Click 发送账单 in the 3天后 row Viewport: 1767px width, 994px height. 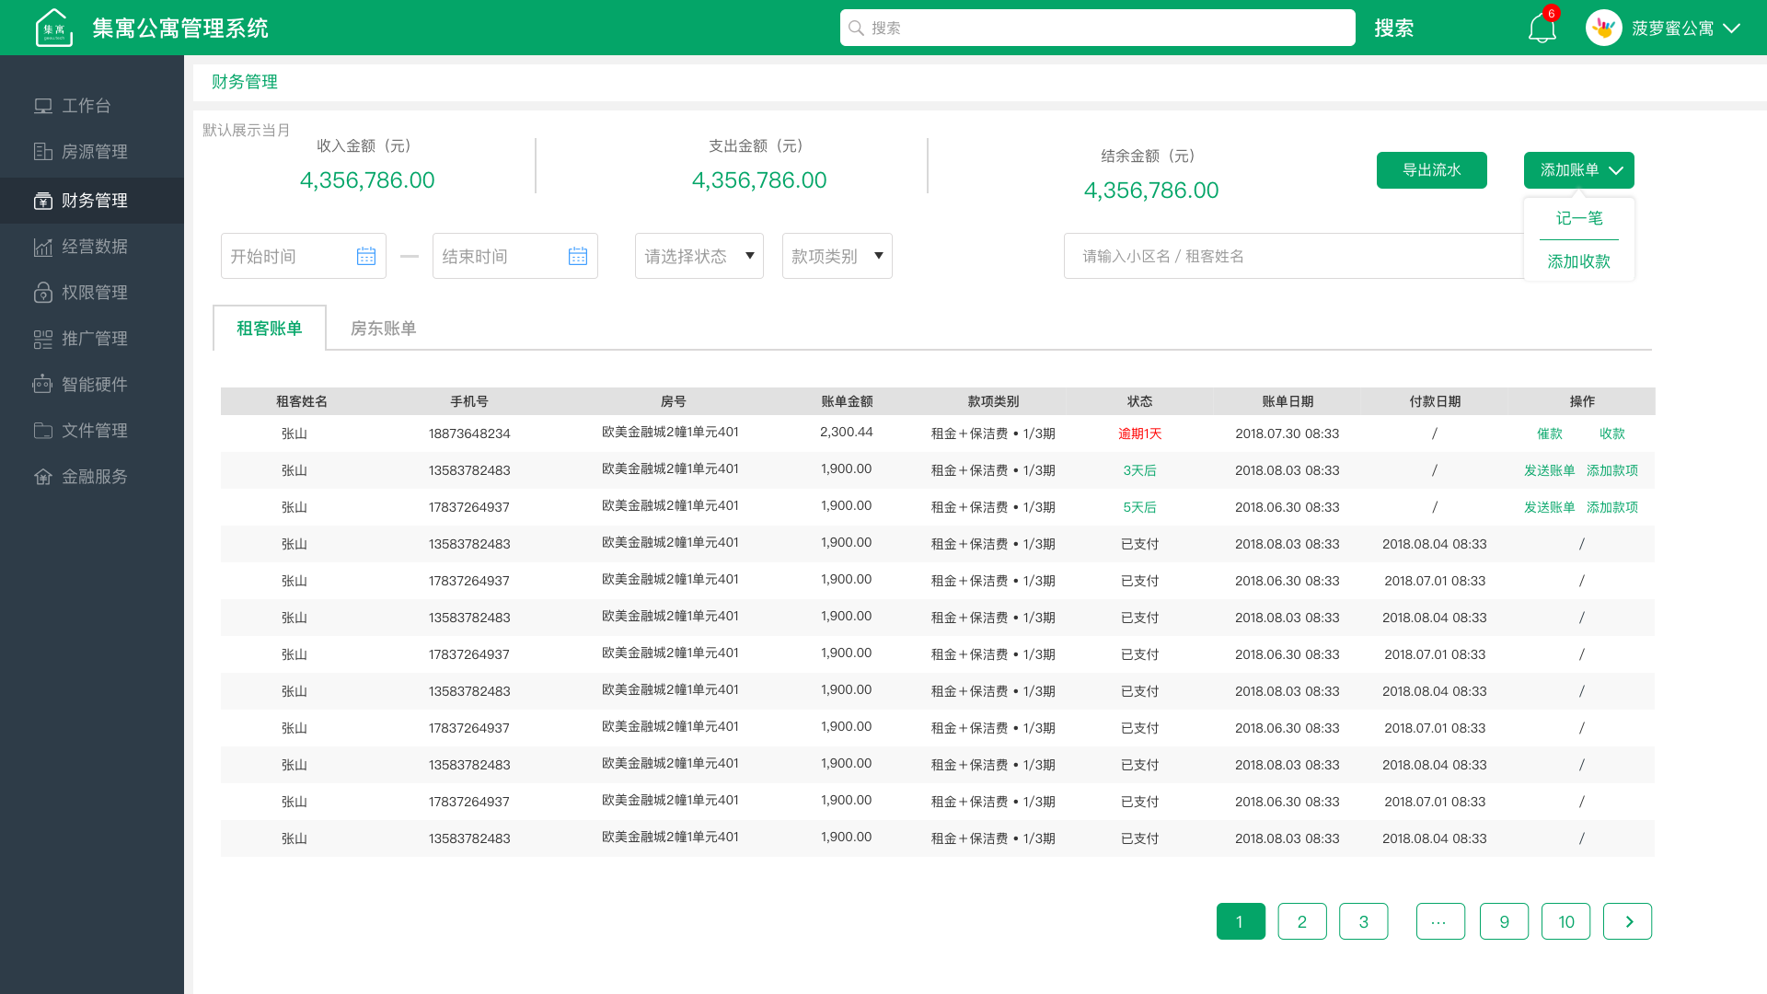point(1550,470)
